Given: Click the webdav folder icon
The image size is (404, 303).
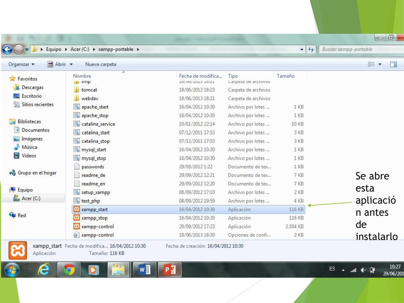Looking at the screenshot, I should [77, 98].
